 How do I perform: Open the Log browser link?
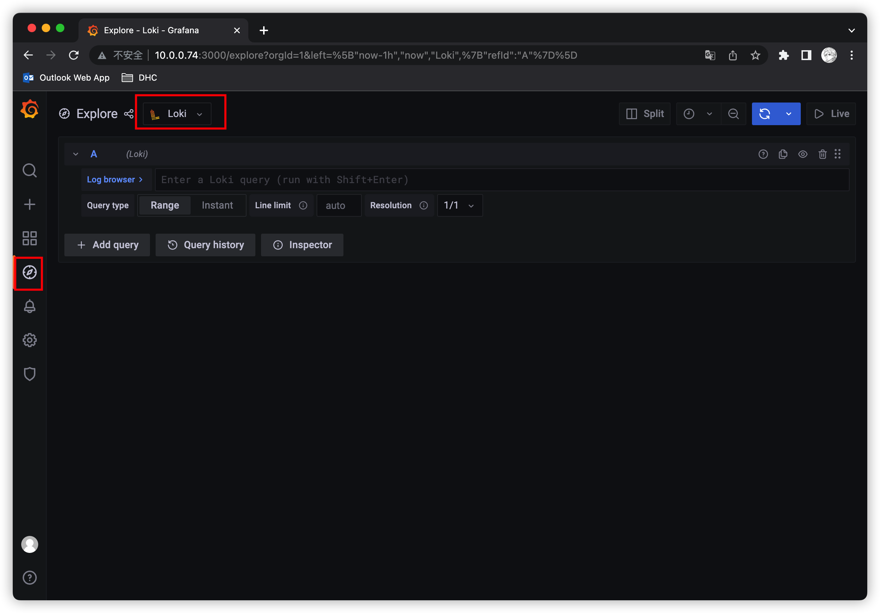[x=115, y=180]
